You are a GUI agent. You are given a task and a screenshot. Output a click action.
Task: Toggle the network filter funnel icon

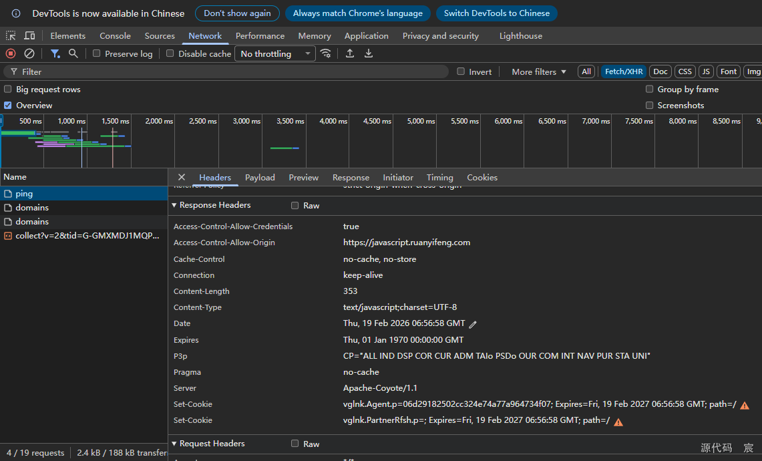pos(55,53)
